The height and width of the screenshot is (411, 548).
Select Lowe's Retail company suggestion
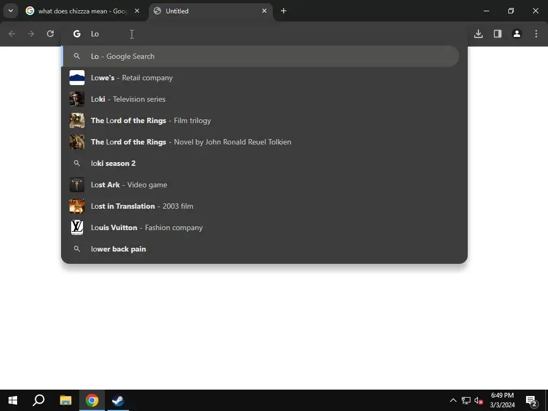264,78
